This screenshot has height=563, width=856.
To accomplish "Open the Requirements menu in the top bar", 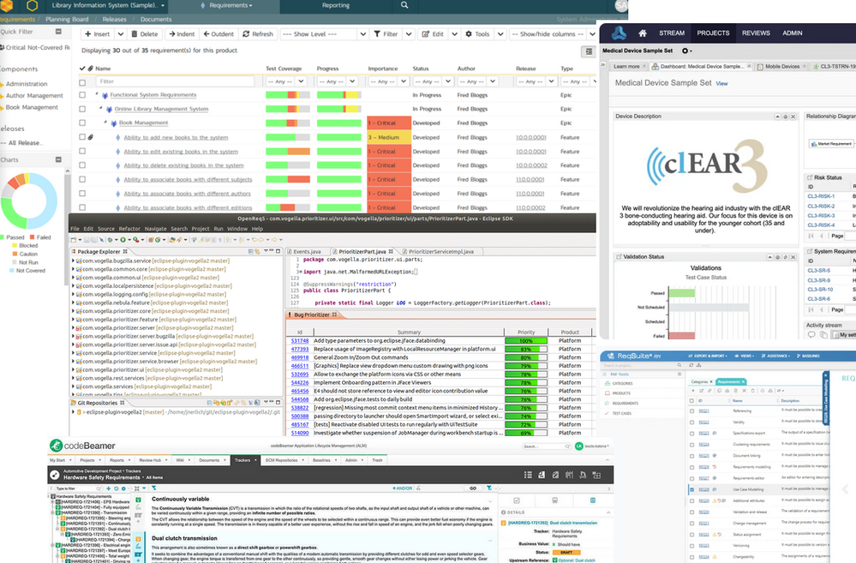I will pos(226,5).
